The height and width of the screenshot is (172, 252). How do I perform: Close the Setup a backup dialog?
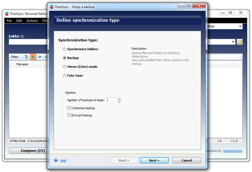199,6
